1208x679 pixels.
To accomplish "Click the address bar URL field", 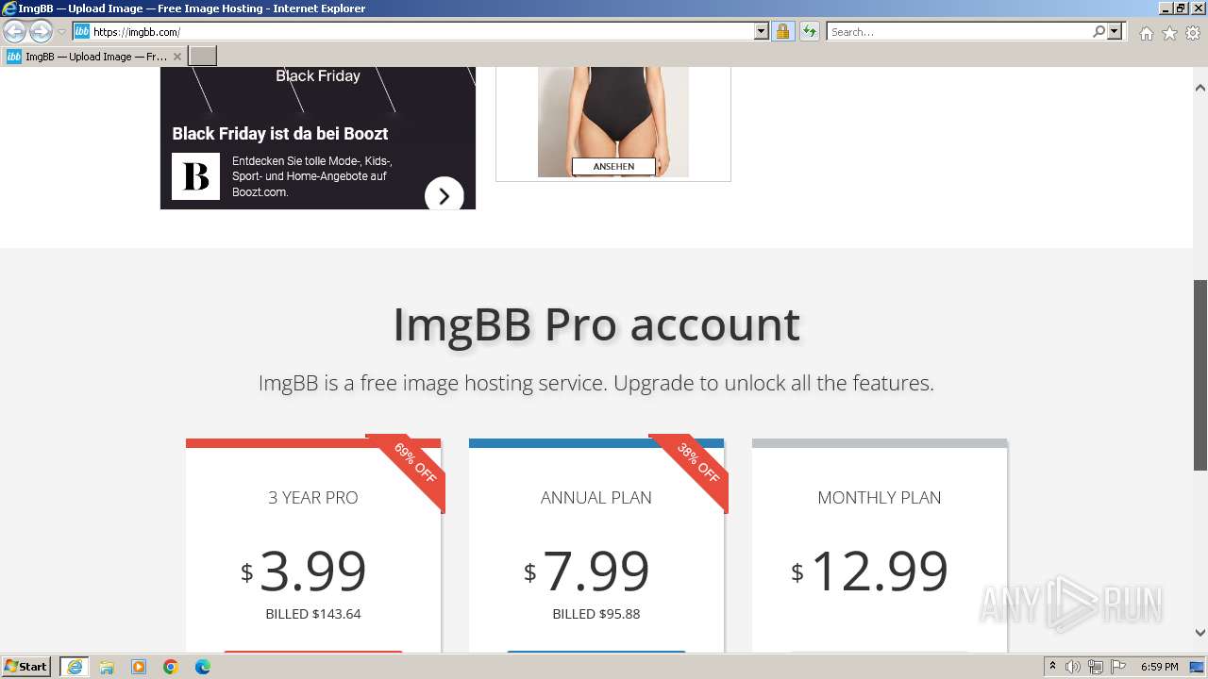I will (x=422, y=32).
